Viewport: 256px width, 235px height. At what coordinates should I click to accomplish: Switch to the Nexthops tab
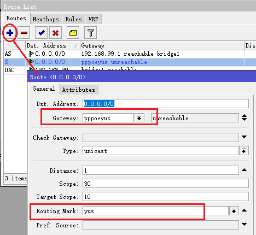tap(46, 19)
